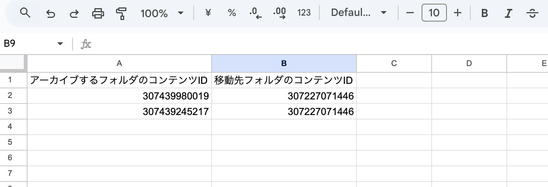Select row 6 header
This screenshot has width=548, height=187.
tap(13, 158)
